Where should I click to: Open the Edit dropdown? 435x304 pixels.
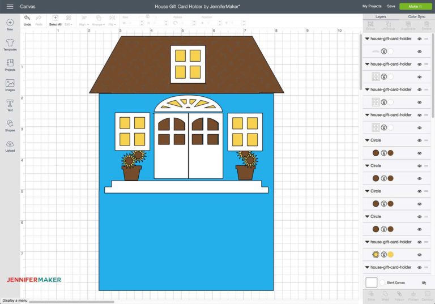(x=68, y=20)
